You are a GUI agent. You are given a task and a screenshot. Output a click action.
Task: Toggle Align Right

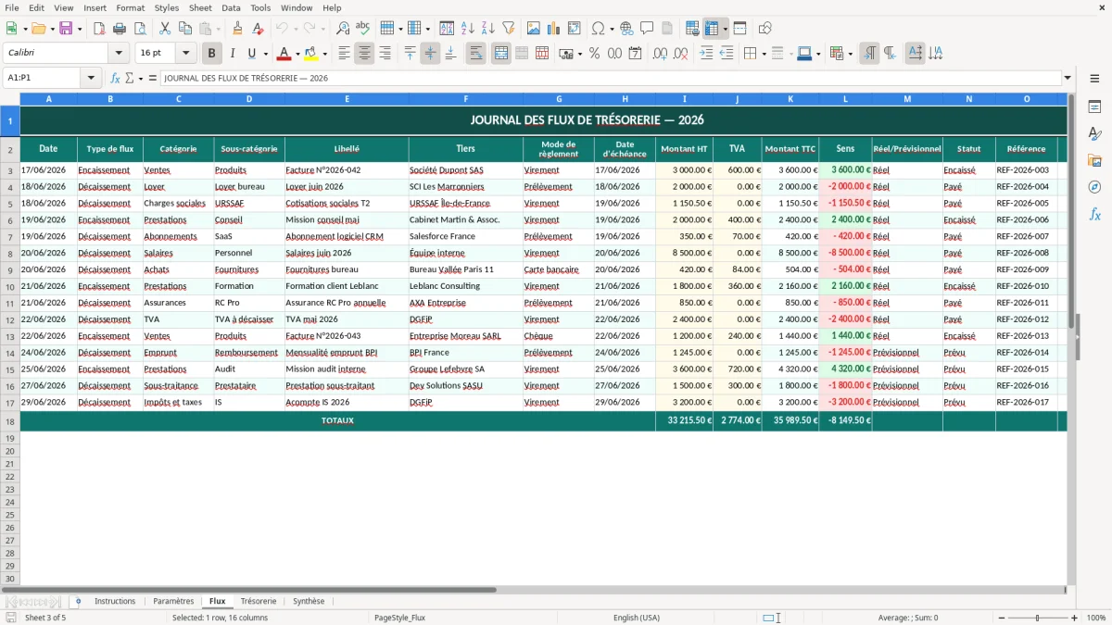pyautogui.click(x=385, y=54)
